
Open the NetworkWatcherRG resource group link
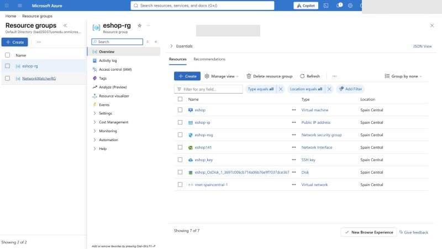(x=39, y=78)
